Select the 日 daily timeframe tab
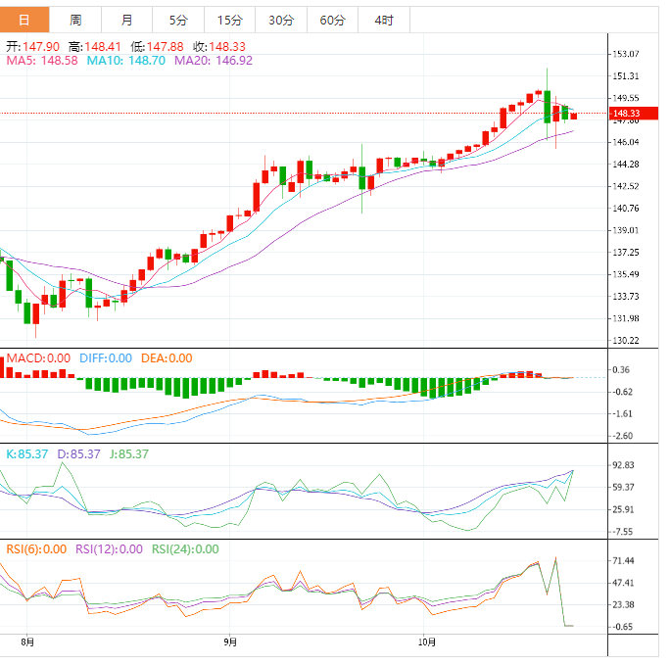Screen dimensions: 670x665 tap(24, 20)
